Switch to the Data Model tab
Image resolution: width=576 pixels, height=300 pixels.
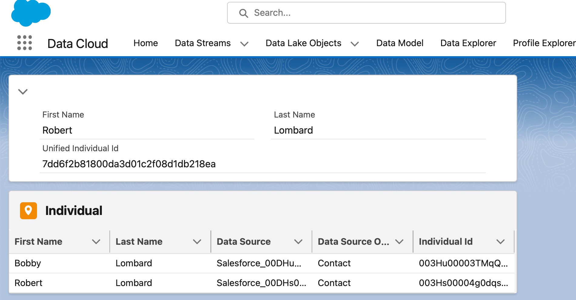[x=400, y=43]
